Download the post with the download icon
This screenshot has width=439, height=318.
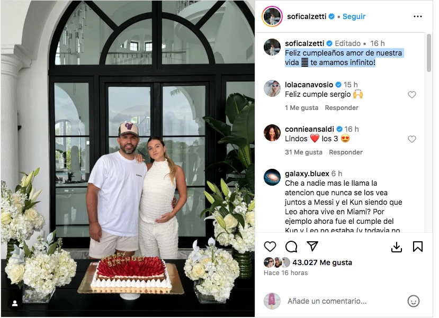(397, 247)
